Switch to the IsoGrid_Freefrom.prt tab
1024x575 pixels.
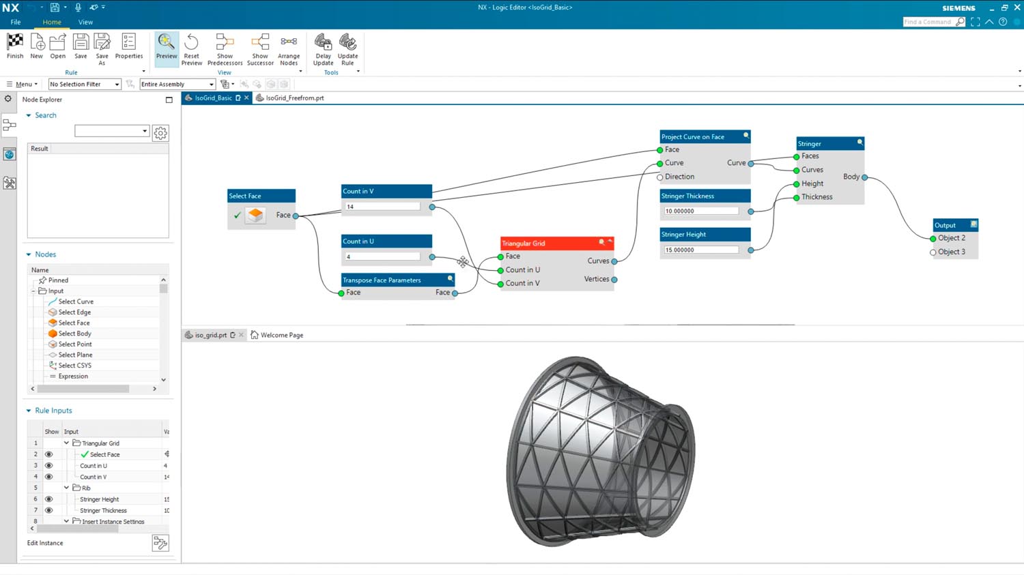[x=294, y=98]
